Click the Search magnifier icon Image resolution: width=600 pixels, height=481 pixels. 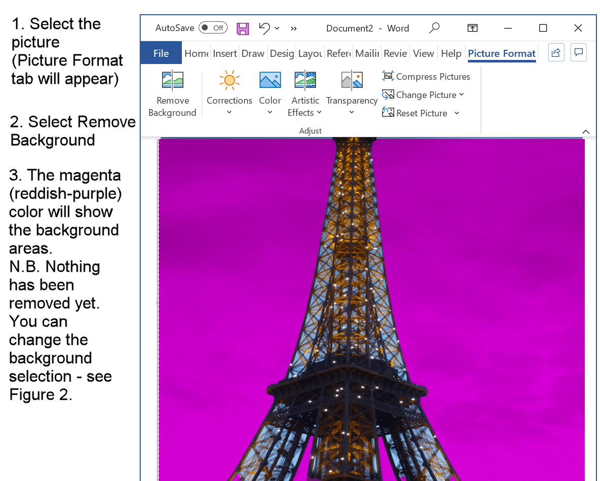(434, 28)
